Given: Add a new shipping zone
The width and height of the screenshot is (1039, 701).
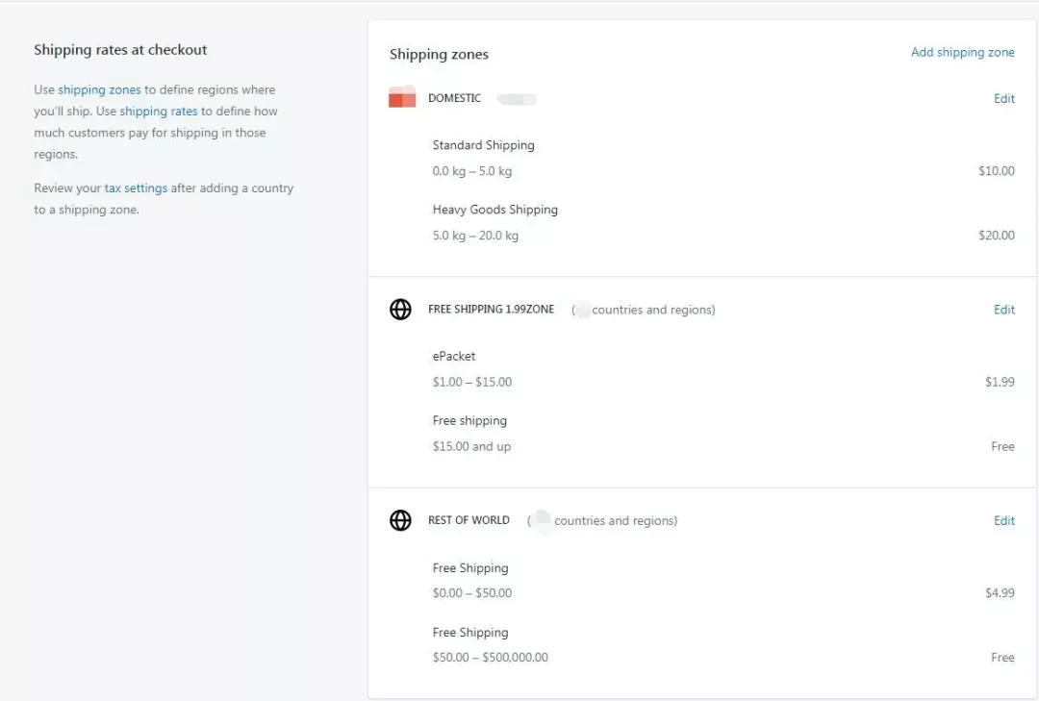Looking at the screenshot, I should 962,53.
